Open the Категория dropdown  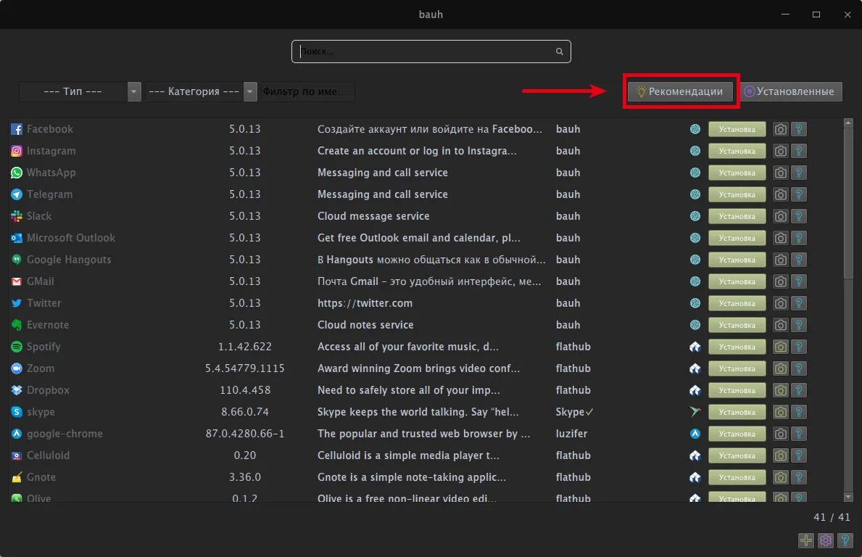(201, 91)
